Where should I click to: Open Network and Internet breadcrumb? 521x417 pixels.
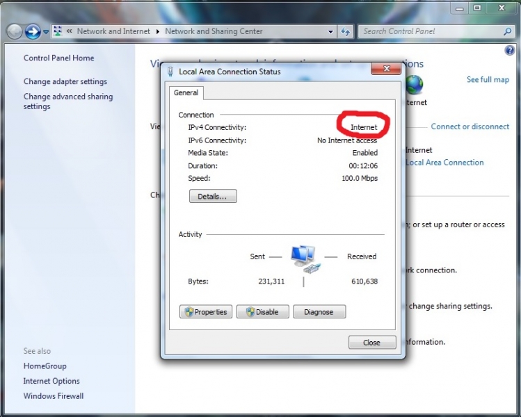click(114, 31)
